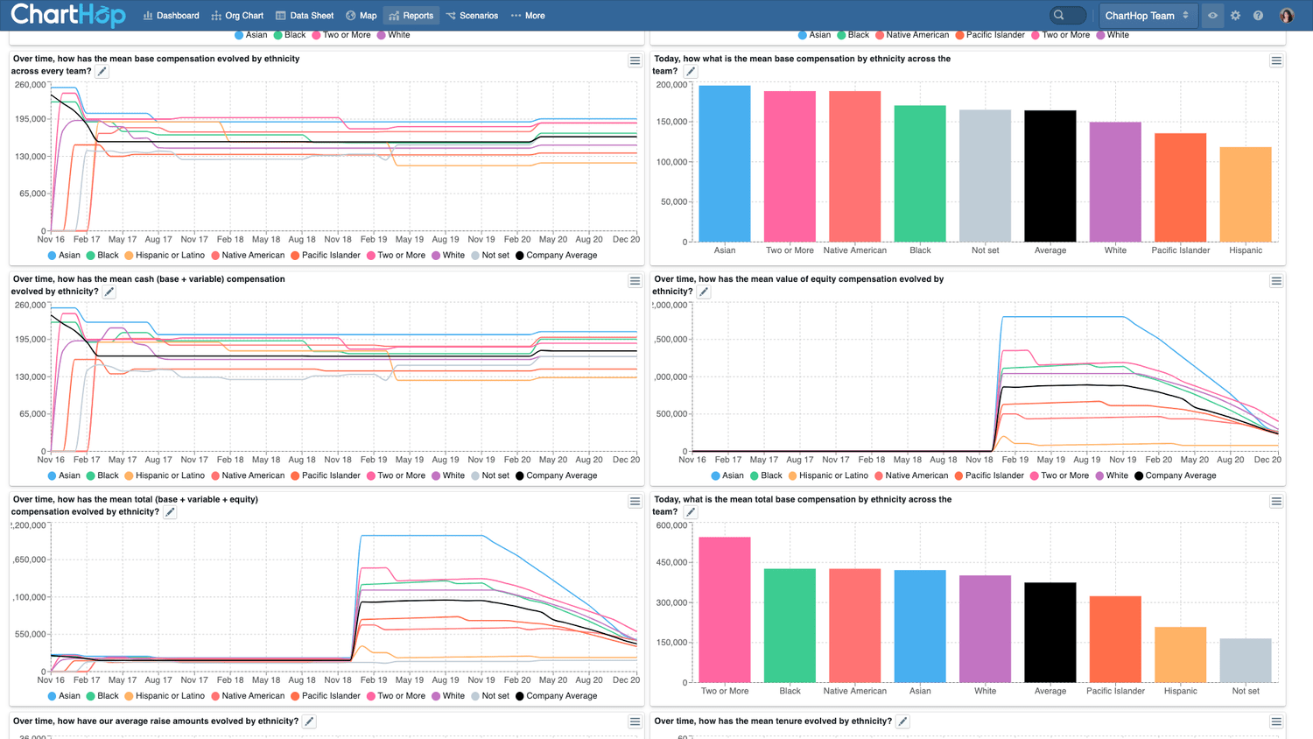Open the Scenarios tab

click(x=472, y=16)
